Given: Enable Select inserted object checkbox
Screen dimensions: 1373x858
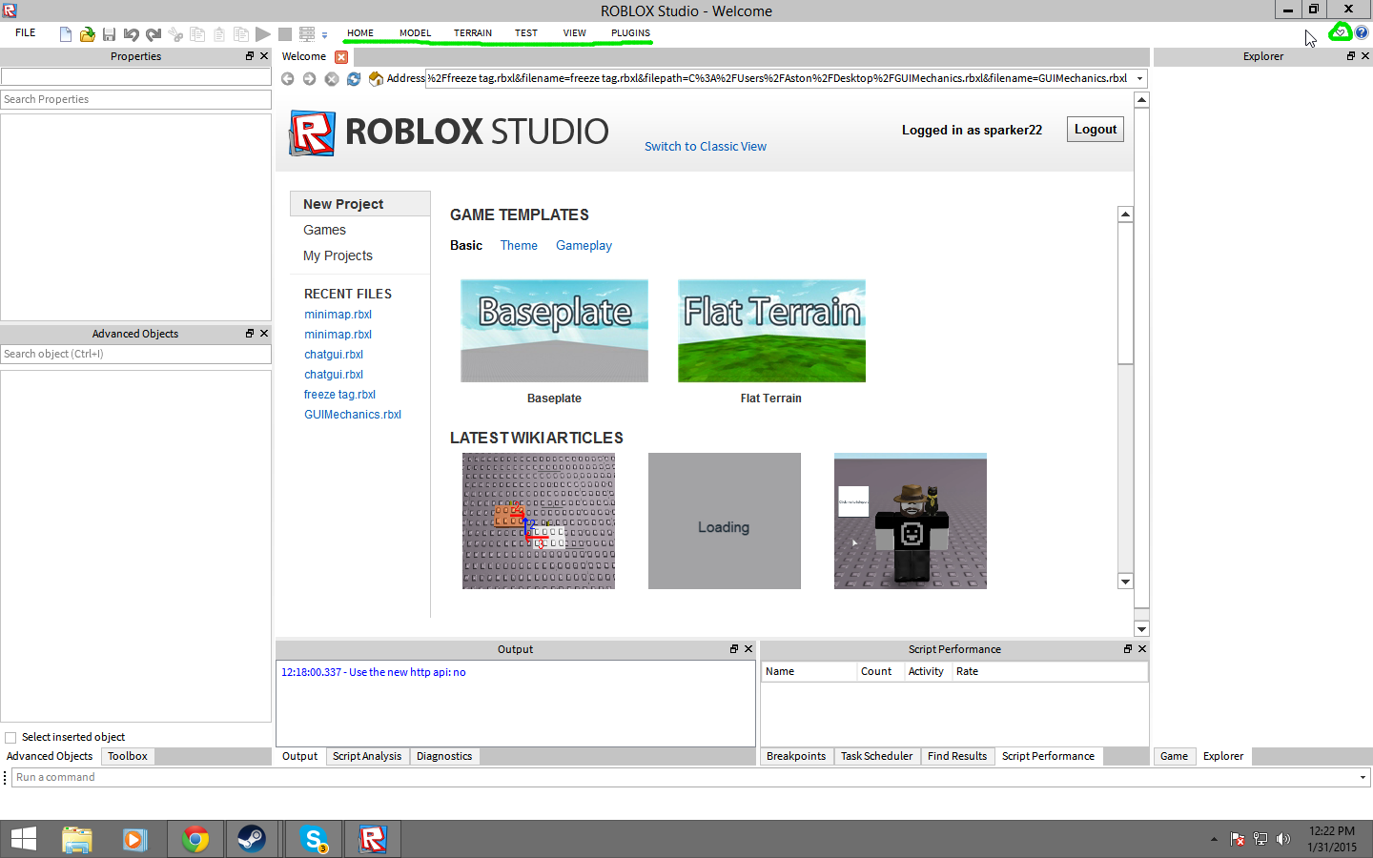Looking at the screenshot, I should (10, 738).
